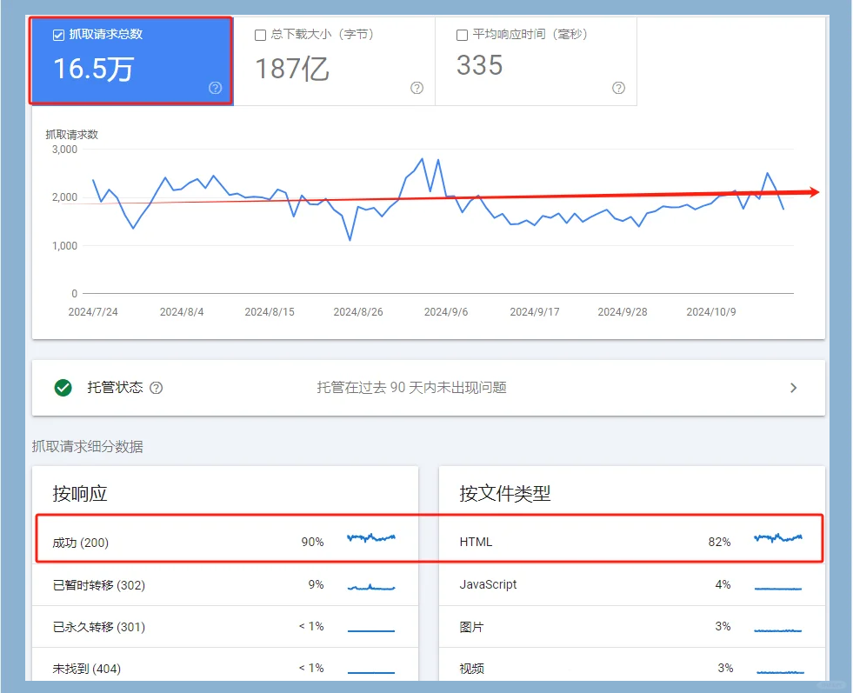Open HTML file type row
This screenshot has height=693, width=853.
[x=631, y=542]
